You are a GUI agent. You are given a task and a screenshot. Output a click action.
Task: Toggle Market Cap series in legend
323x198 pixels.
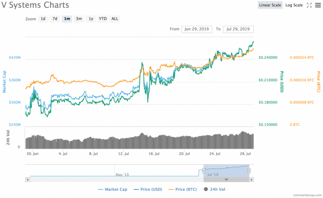(112, 189)
